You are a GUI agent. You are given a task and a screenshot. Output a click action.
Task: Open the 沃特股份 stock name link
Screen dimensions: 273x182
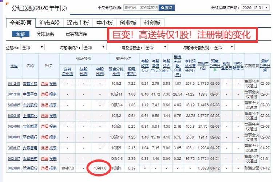30,168
